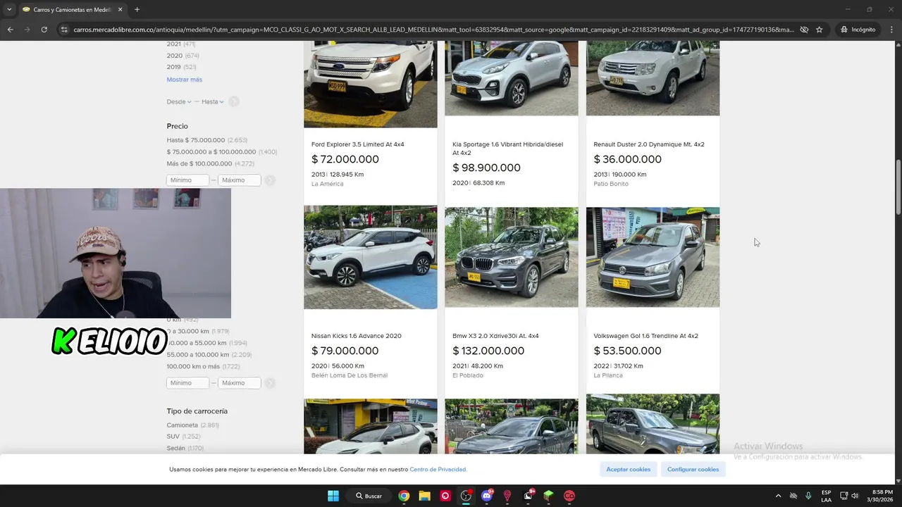Open the red circle recorder app in taskbar
The height and width of the screenshot is (507, 902).
pyautogui.click(x=445, y=496)
